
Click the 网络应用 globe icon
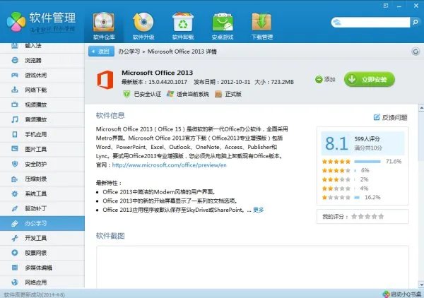coord(15,282)
